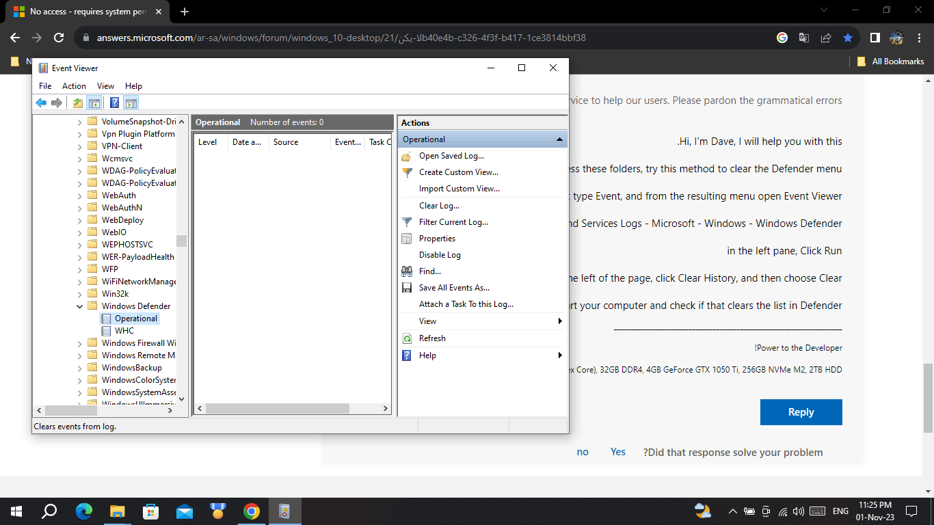934x525 pixels.
Task: Collapse the Windows Defender tree node
Action: [x=80, y=306]
